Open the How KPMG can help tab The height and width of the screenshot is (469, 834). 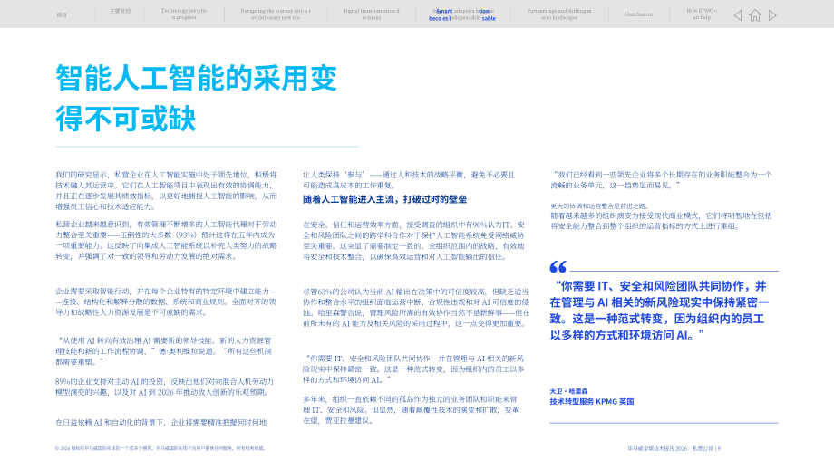702,14
